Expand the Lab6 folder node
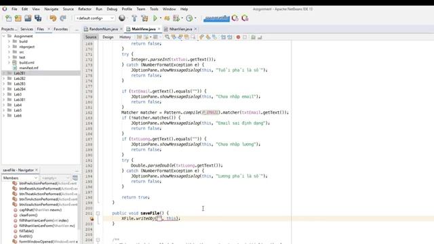 click(x=3, y=116)
